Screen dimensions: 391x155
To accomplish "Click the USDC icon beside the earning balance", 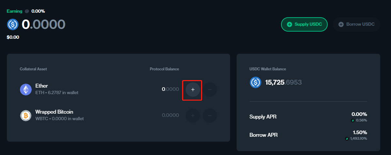I will (x=13, y=24).
